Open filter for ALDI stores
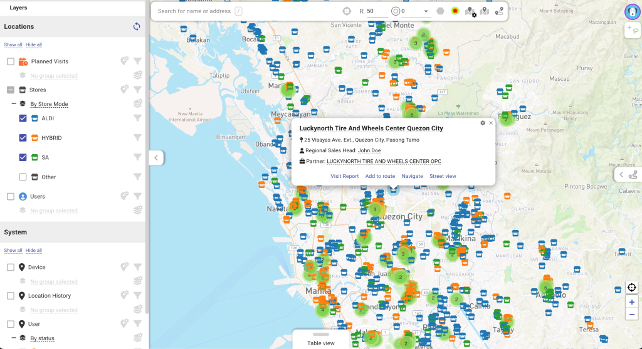The image size is (642, 349). tap(137, 118)
